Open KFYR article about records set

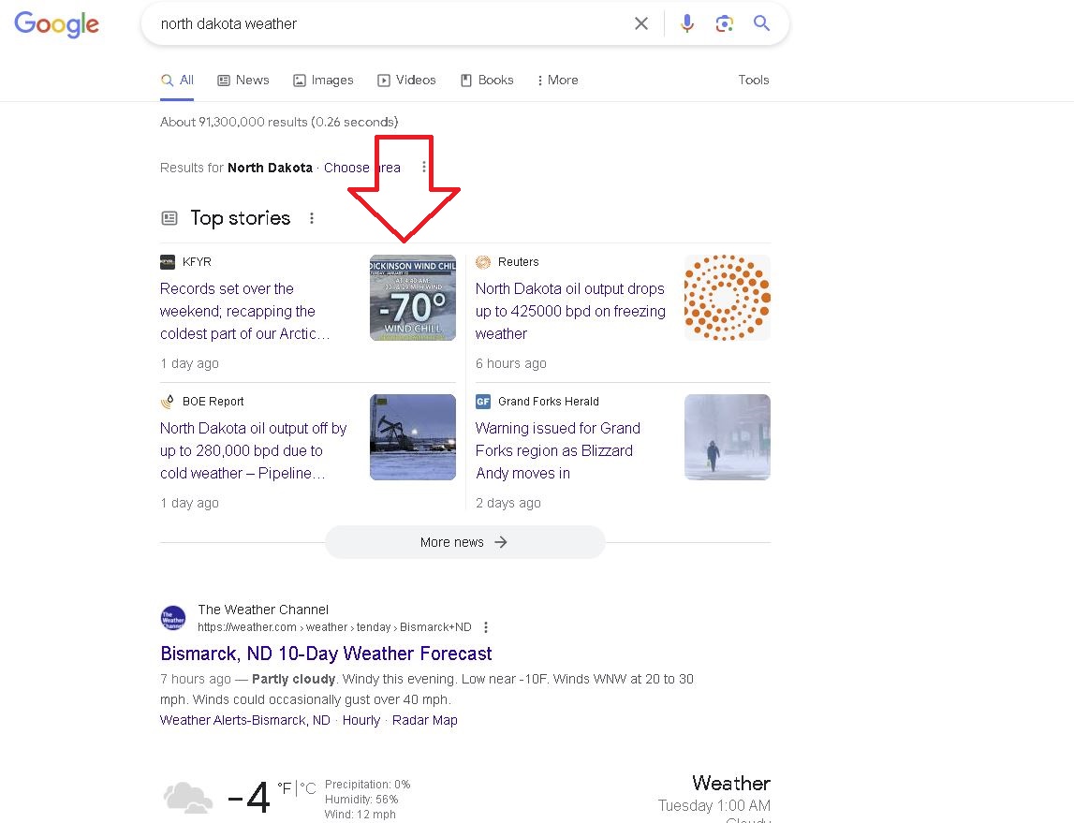tap(244, 311)
